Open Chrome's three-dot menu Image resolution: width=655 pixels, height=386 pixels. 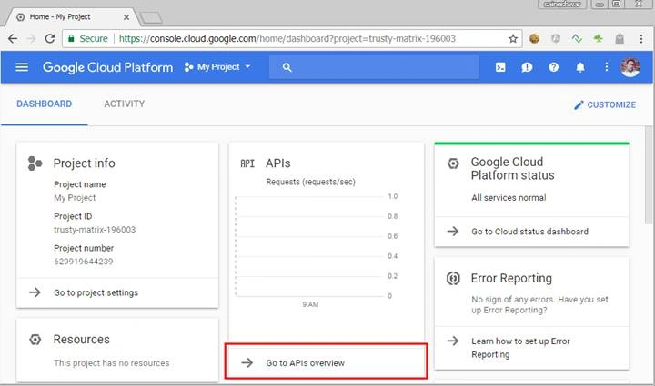click(641, 39)
